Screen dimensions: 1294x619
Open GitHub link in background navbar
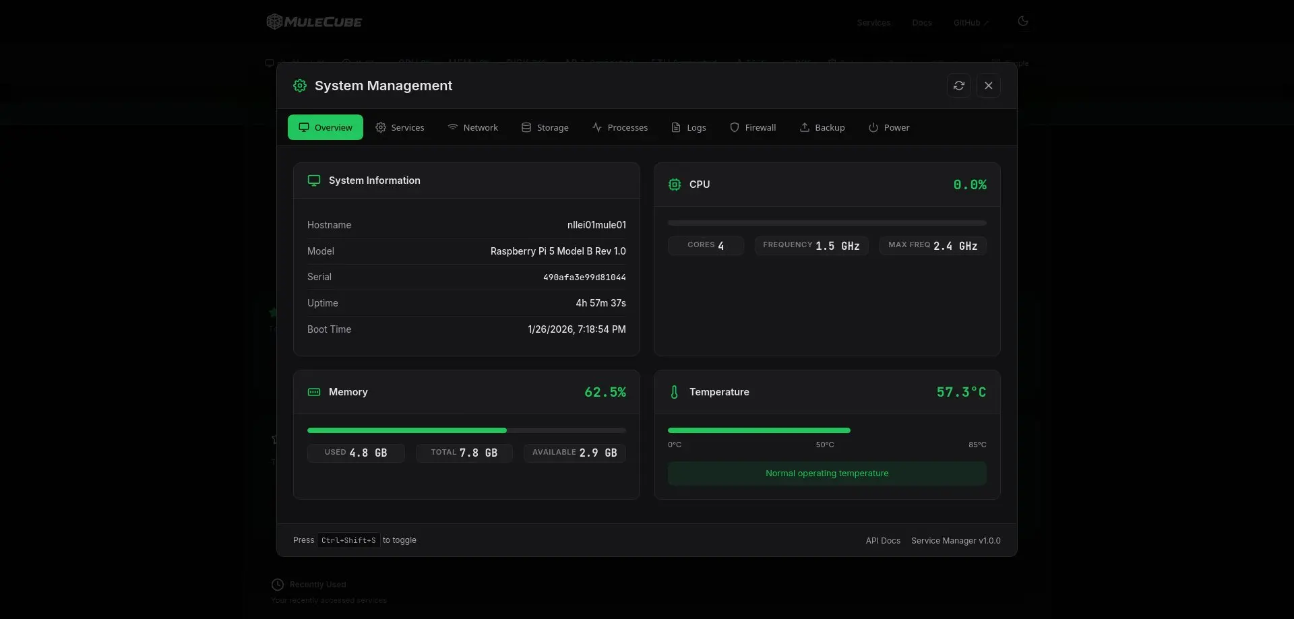(x=970, y=23)
